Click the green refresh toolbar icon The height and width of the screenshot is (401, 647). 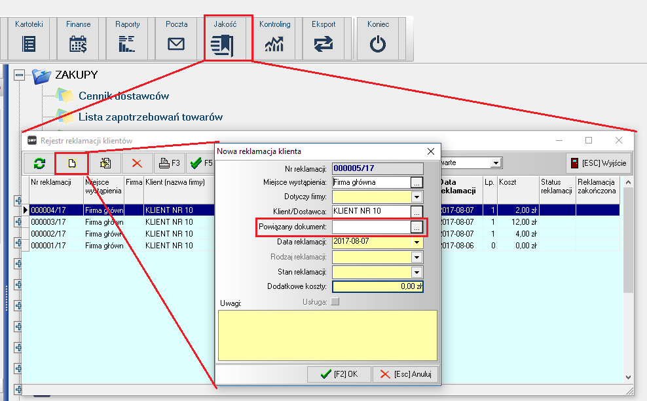tap(39, 163)
